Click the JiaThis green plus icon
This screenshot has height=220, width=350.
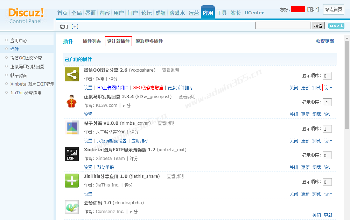tap(72, 181)
